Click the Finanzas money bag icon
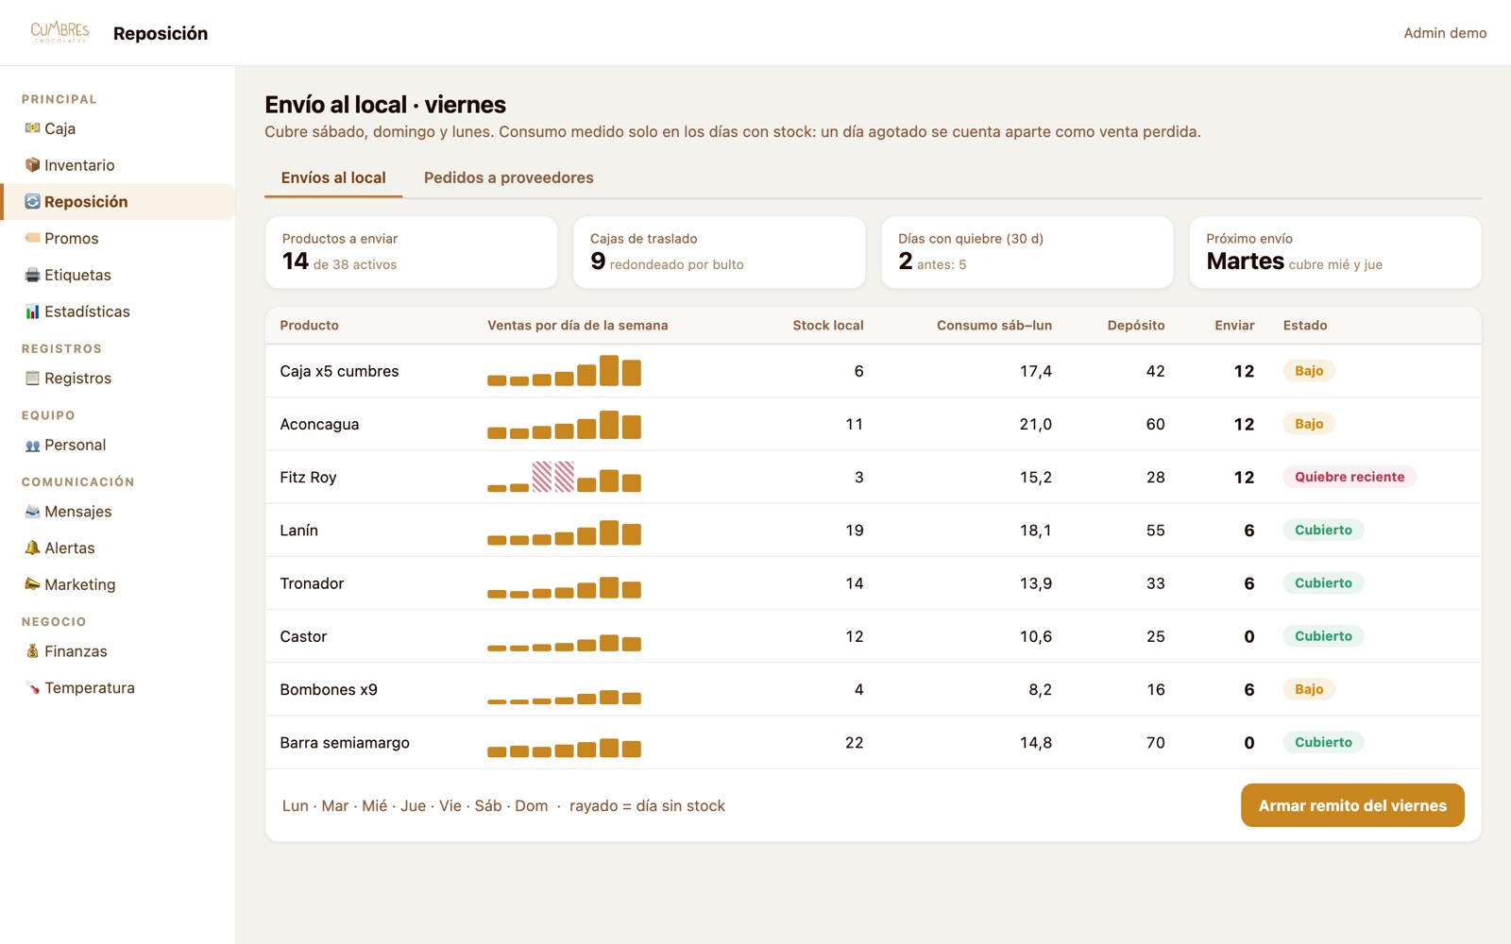 [x=32, y=651]
